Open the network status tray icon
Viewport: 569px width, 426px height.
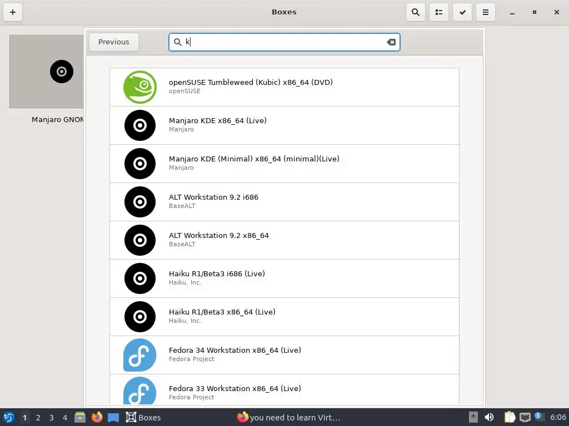pos(525,417)
